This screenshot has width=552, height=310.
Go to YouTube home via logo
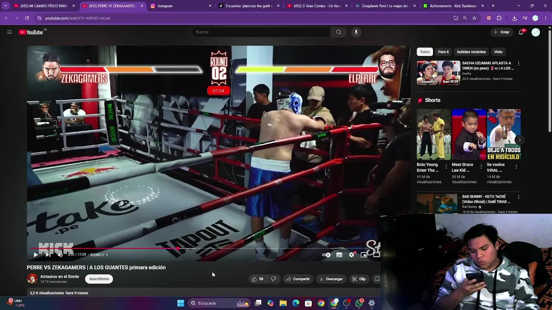31,32
